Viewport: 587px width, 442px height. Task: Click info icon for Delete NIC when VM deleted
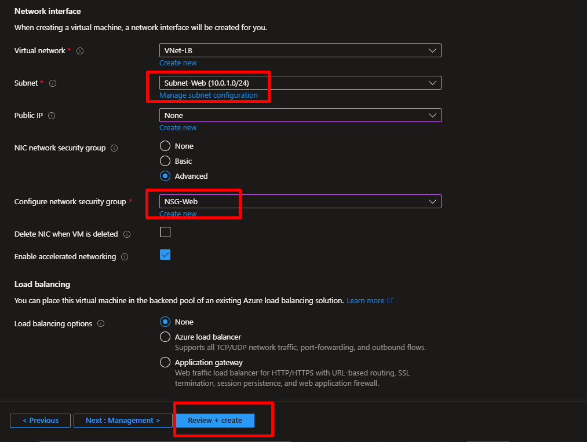[127, 234]
